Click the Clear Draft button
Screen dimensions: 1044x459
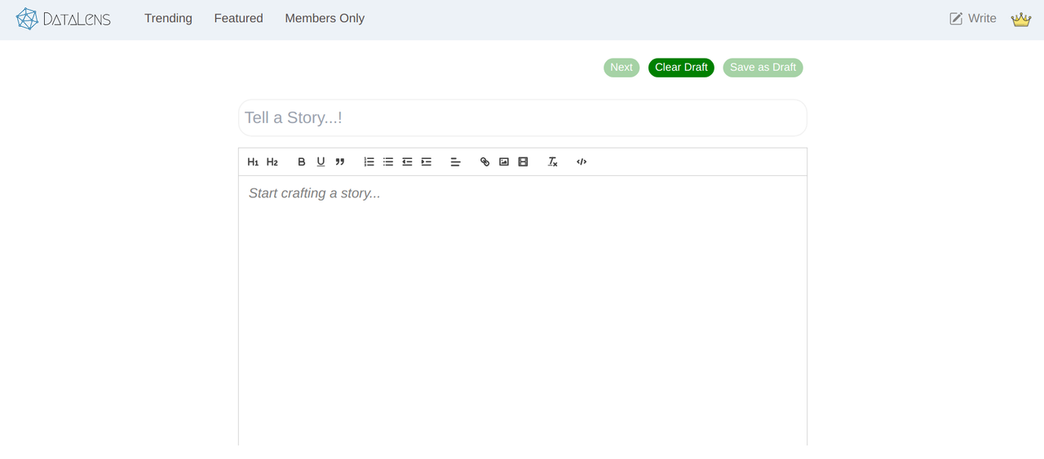pyautogui.click(x=681, y=68)
